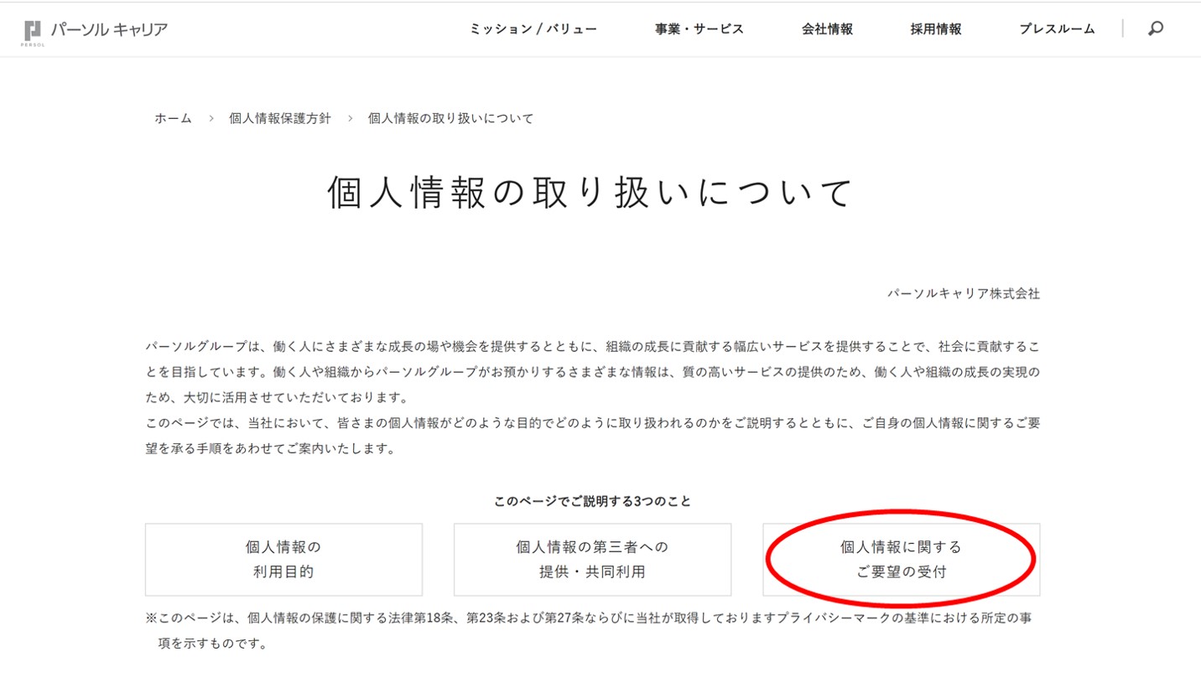Open the search magnifier icon
The height and width of the screenshot is (698, 1201).
coord(1156,28)
